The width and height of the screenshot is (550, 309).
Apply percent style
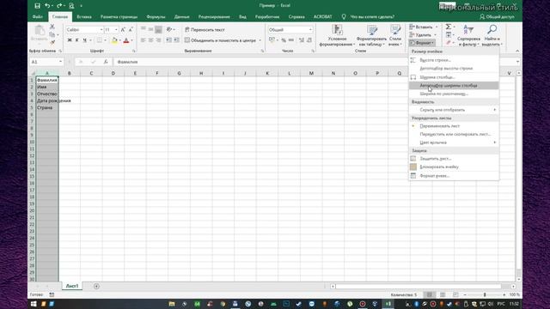[284, 40]
